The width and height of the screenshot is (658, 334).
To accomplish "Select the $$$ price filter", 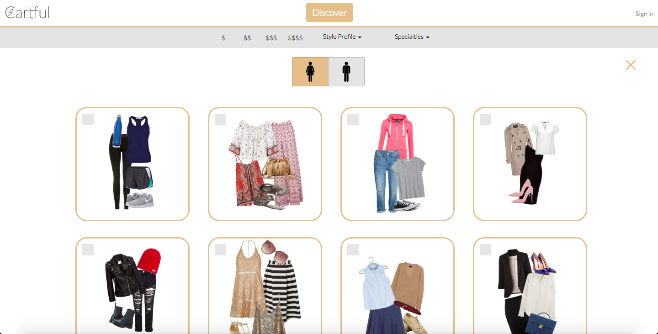I will coord(271,38).
